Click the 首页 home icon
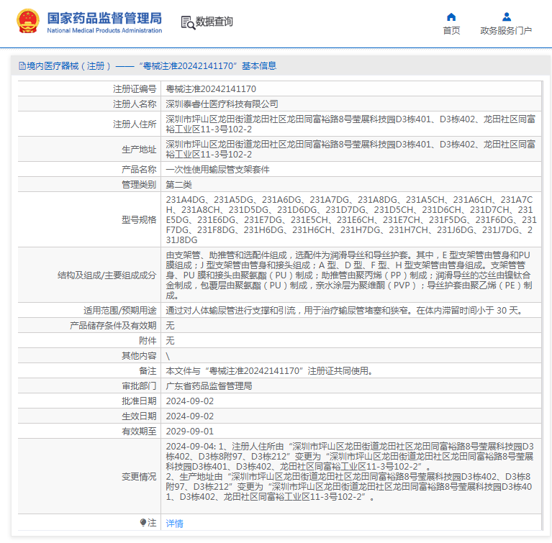Viewport: 552px width, 543px height. click(451, 17)
